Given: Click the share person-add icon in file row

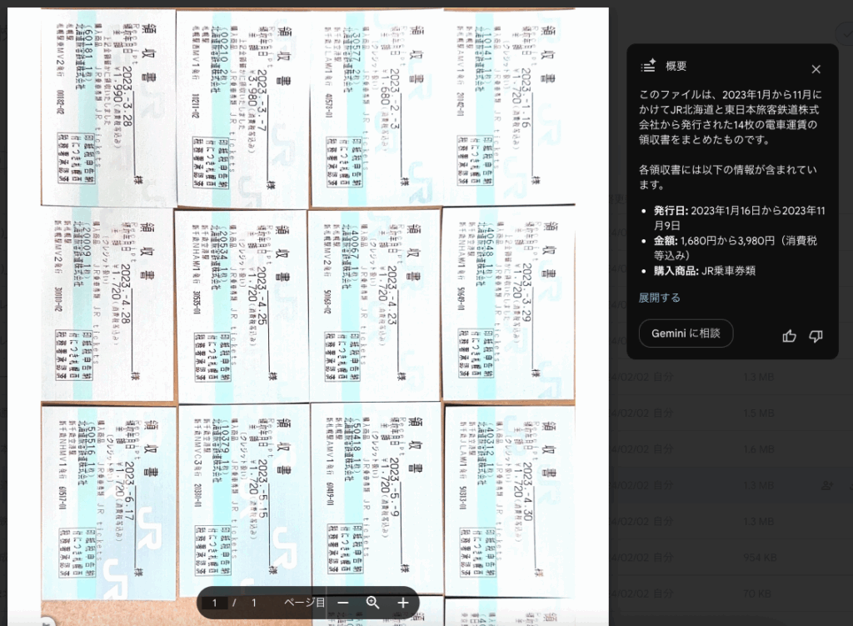Looking at the screenshot, I should [826, 485].
